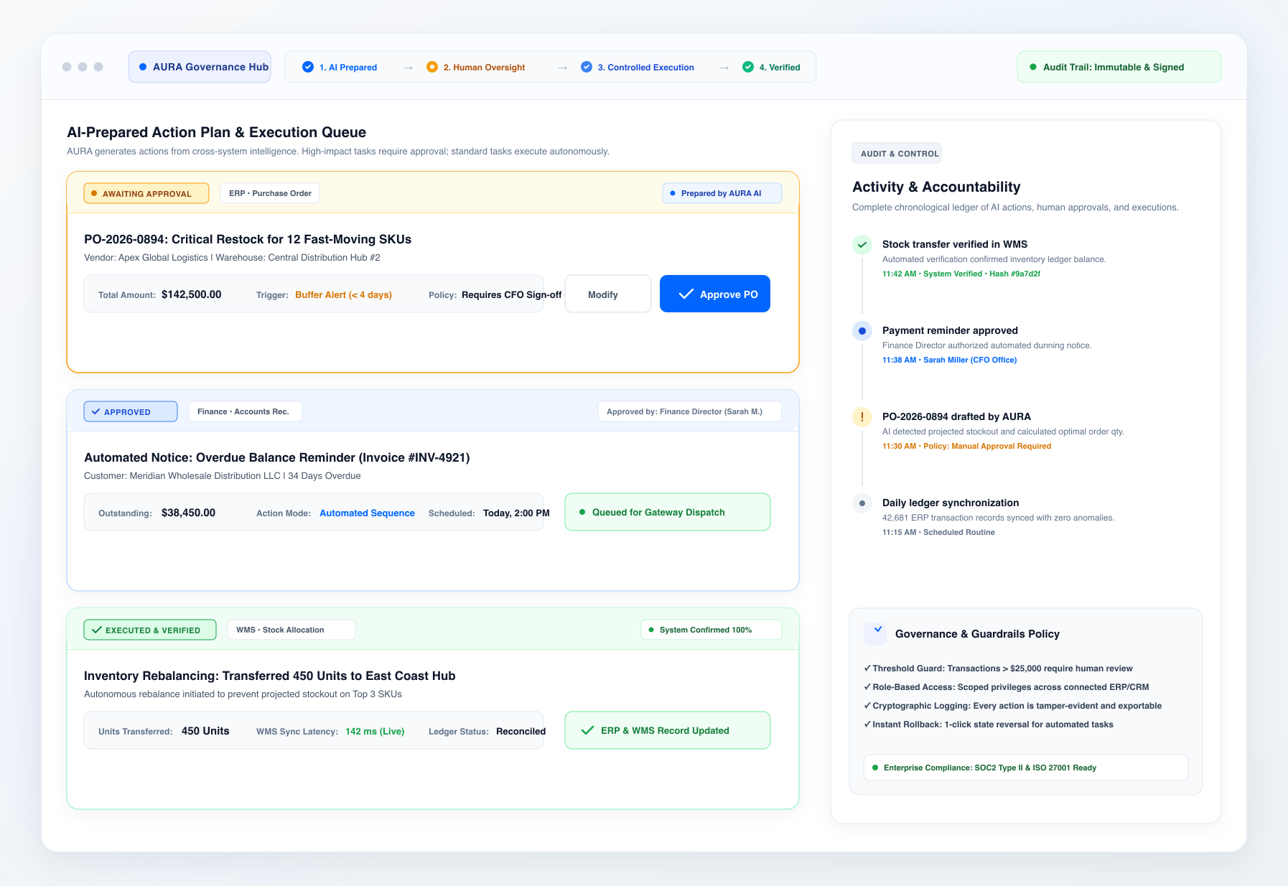The height and width of the screenshot is (886, 1288).
Task: Click the Today, 2:00 PM scheduled value
Action: coord(516,513)
